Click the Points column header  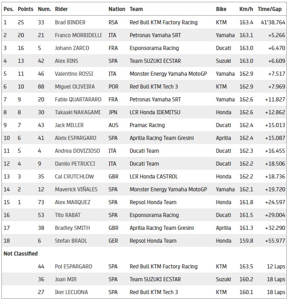(x=25, y=9)
